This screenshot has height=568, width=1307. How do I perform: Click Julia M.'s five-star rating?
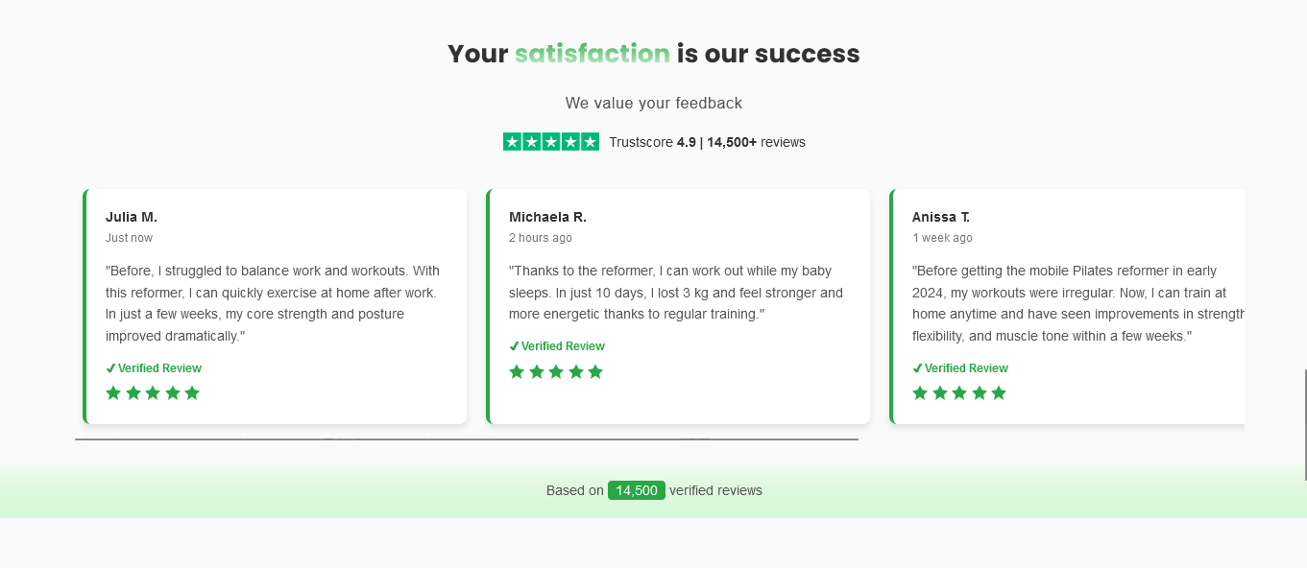click(153, 392)
